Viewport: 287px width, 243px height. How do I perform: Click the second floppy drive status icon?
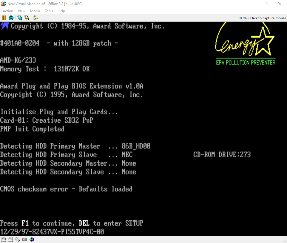[10, 239]
